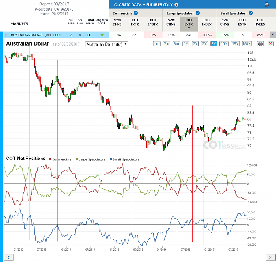Print the Australian Dollar chart

click(261, 43)
